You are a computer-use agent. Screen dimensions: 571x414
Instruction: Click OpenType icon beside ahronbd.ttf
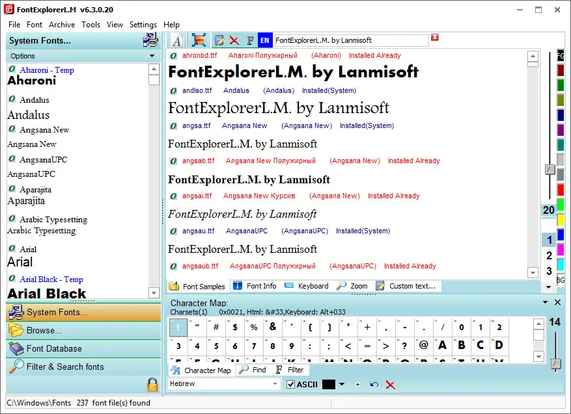(x=173, y=56)
